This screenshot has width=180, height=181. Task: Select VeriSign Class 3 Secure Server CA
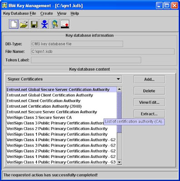[62, 118]
